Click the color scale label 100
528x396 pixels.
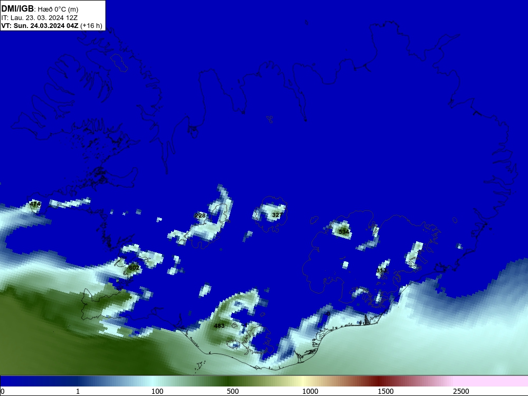157,391
